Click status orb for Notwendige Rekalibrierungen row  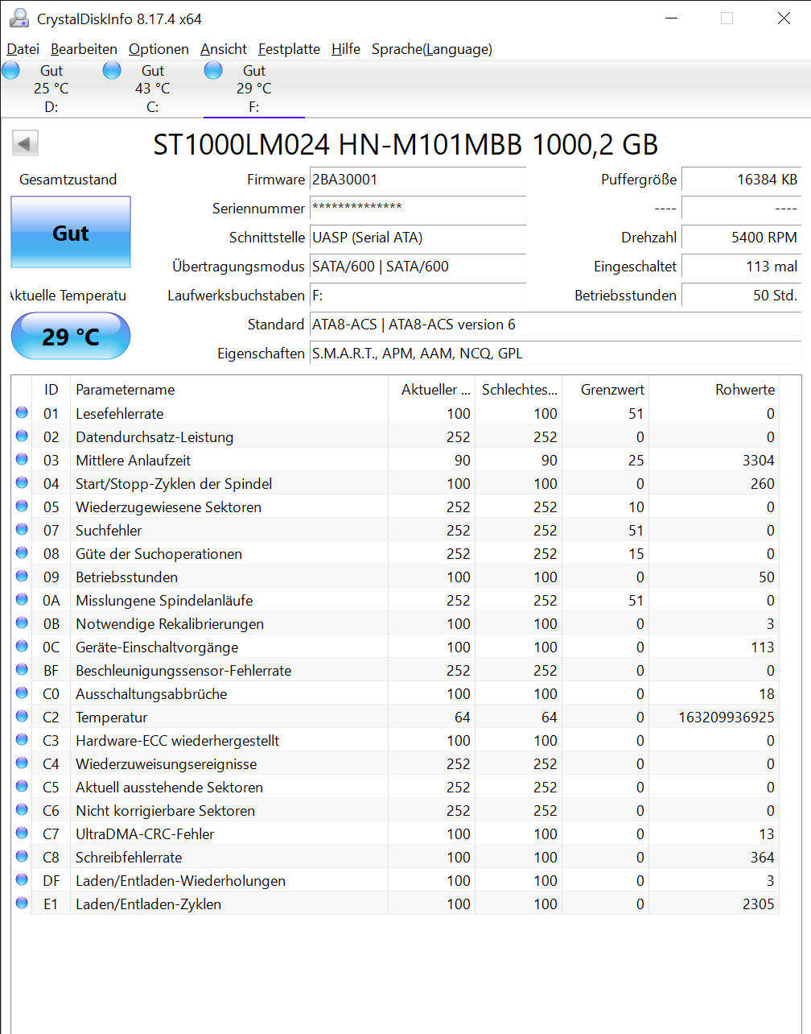tap(22, 623)
